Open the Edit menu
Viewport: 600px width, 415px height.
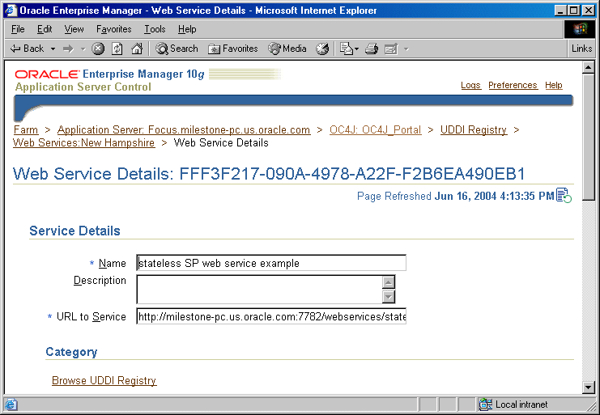coord(45,29)
